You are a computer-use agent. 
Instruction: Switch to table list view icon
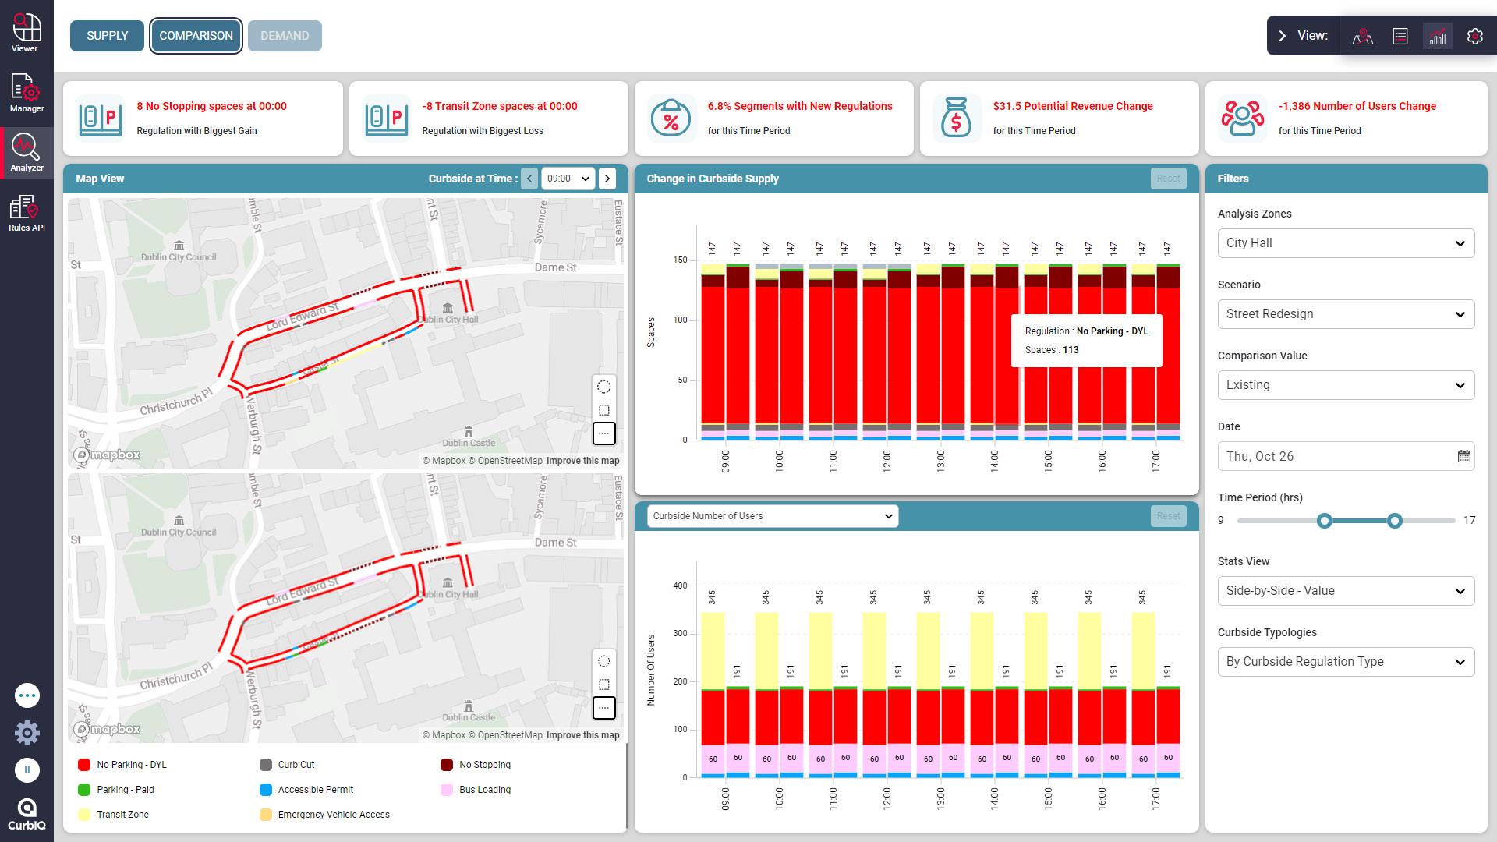coord(1400,36)
